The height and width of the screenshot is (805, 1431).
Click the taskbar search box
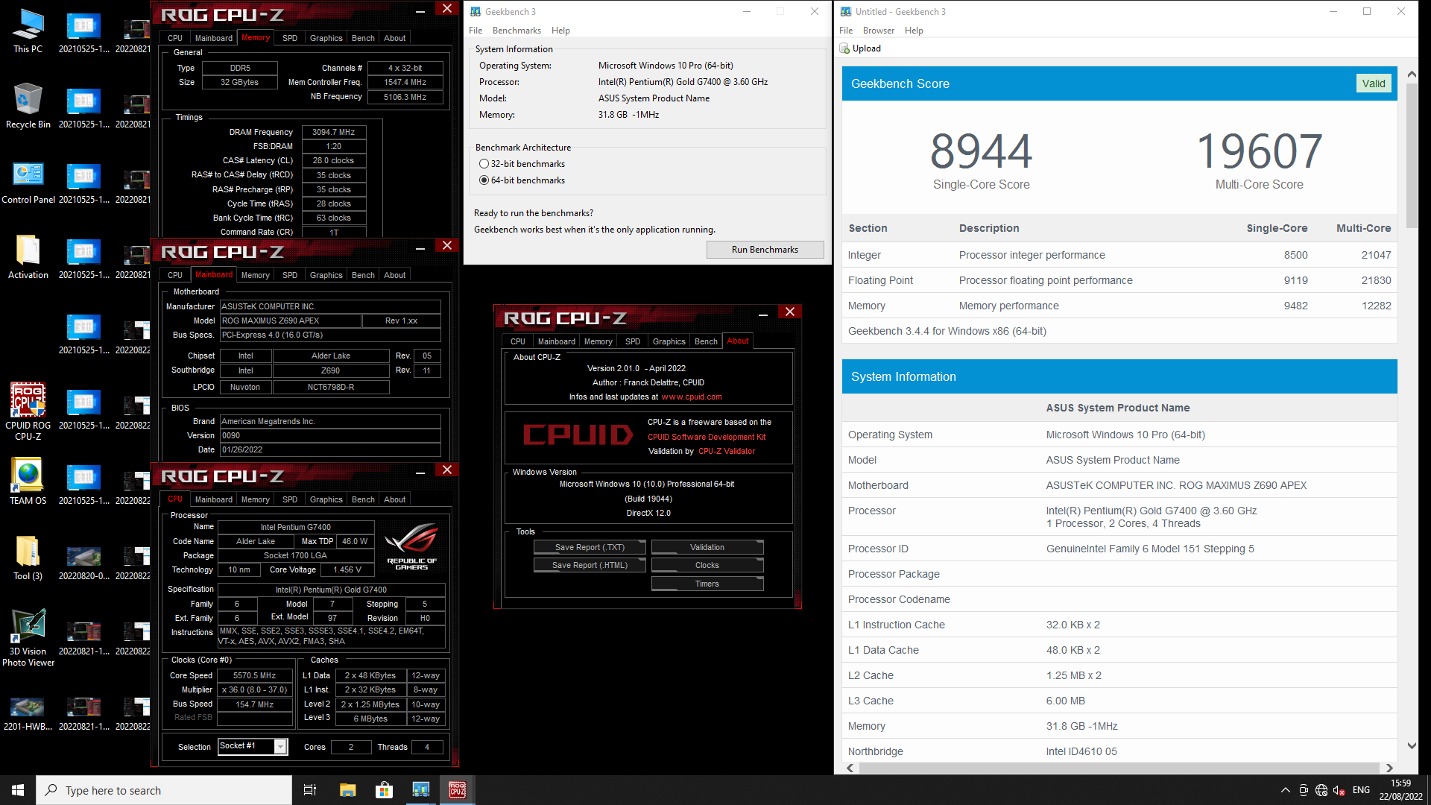pyautogui.click(x=164, y=790)
